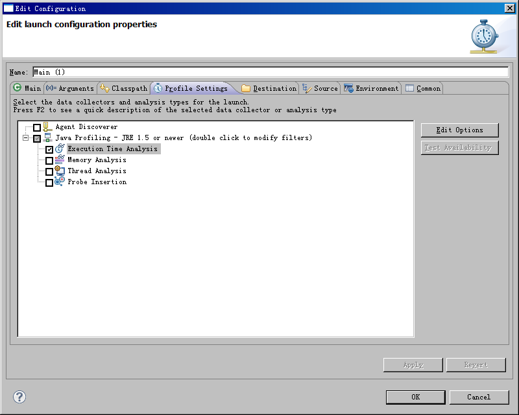Open help via the question mark icon
The image size is (519, 415).
point(19,397)
